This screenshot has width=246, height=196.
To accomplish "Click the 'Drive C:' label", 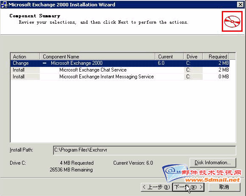I will (x=18, y=163).
